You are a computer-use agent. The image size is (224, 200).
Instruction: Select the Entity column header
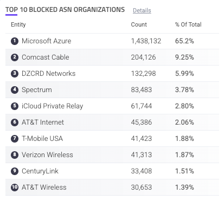coord(18,24)
